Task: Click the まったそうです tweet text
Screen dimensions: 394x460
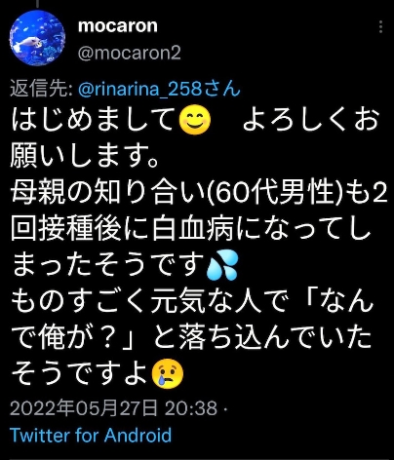Action: [x=108, y=265]
